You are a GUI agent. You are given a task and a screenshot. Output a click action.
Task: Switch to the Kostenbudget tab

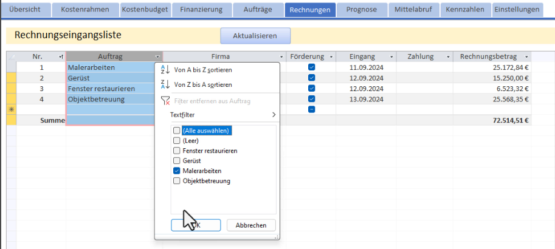pyautogui.click(x=144, y=10)
